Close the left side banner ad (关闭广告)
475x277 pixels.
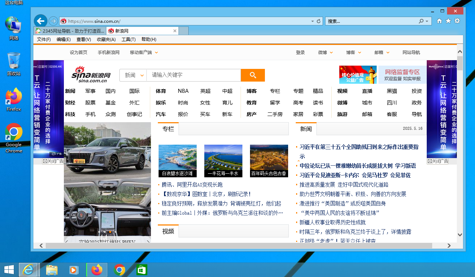point(53,161)
